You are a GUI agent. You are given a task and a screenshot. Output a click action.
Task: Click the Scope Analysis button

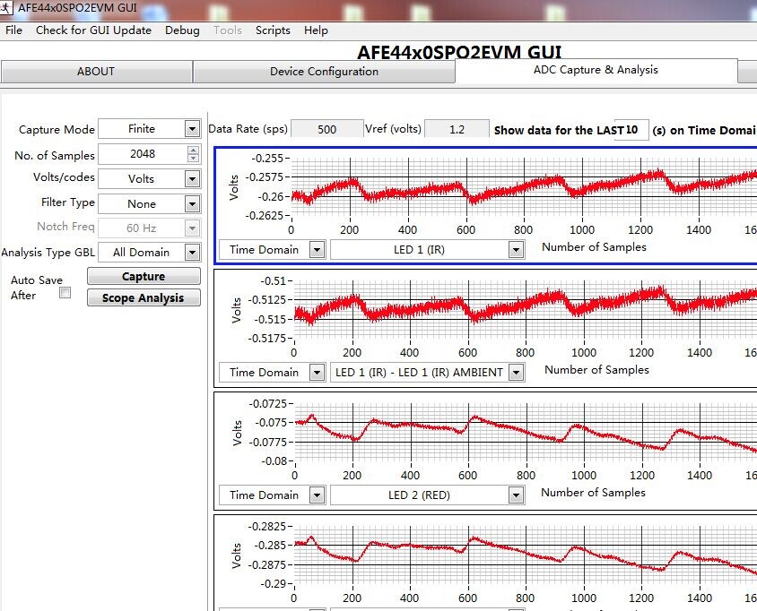pos(144,297)
